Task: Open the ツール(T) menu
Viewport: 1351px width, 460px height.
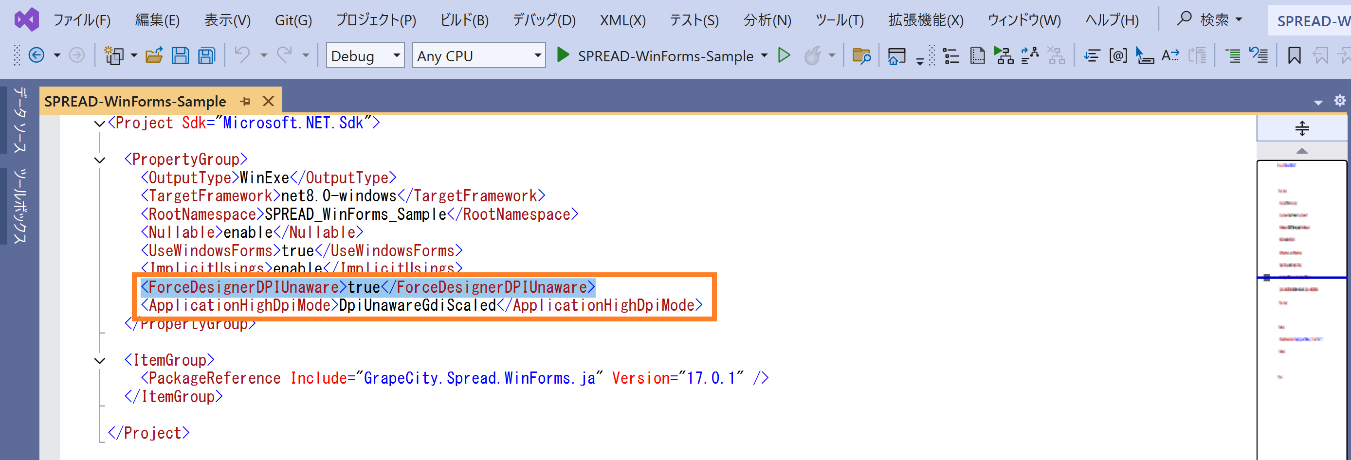Action: pos(839,20)
